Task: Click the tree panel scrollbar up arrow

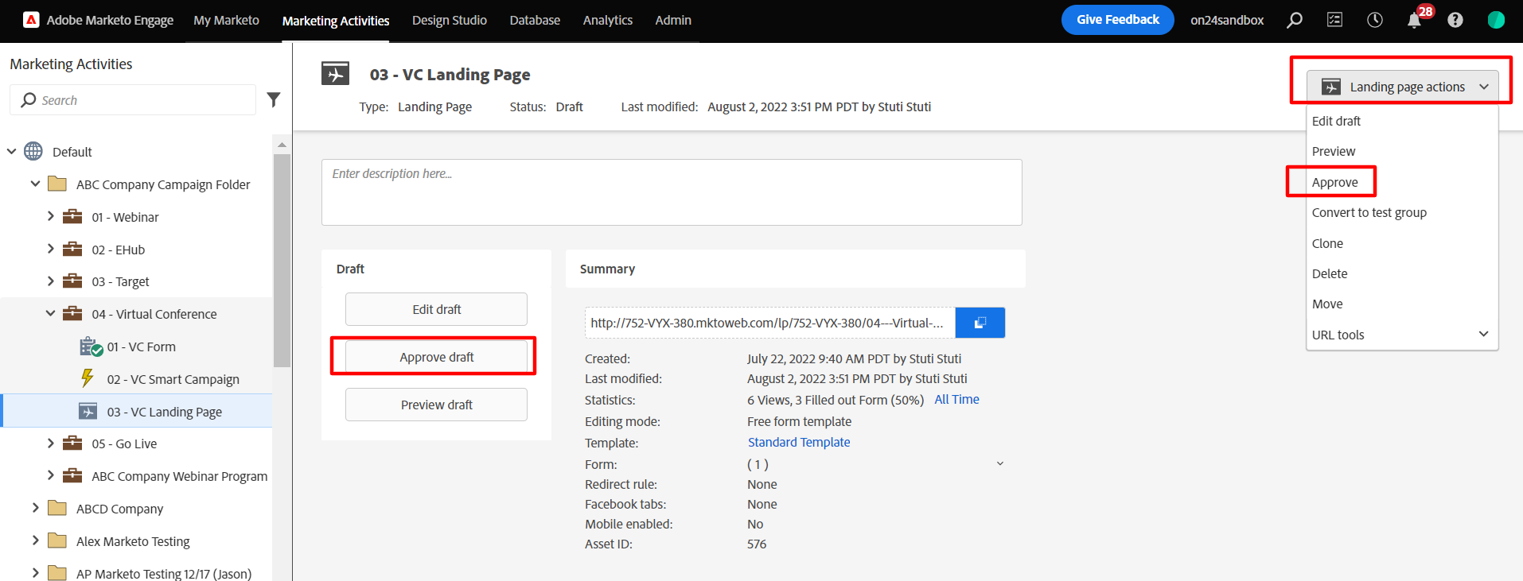Action: click(x=282, y=145)
